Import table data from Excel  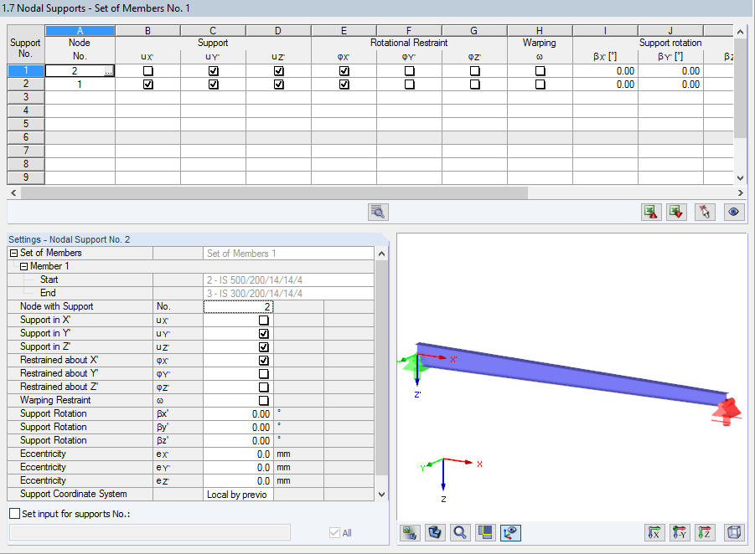tap(651, 212)
